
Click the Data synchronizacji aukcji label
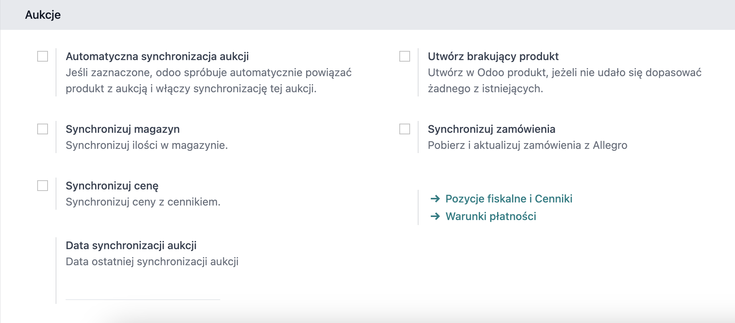tap(131, 245)
